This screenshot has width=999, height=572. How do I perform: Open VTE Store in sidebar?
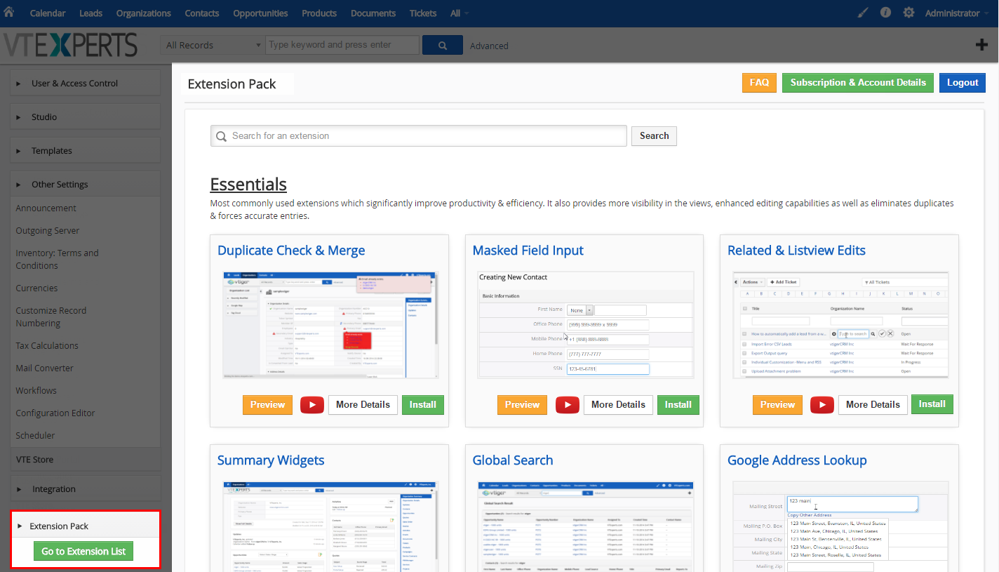[x=85, y=459]
